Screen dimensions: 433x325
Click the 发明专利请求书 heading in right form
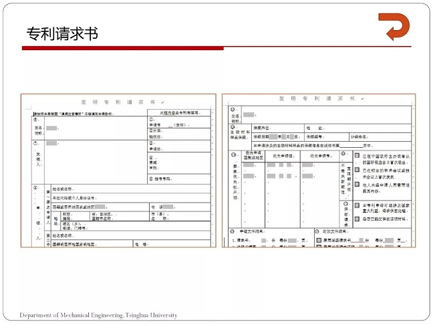tap(317, 99)
